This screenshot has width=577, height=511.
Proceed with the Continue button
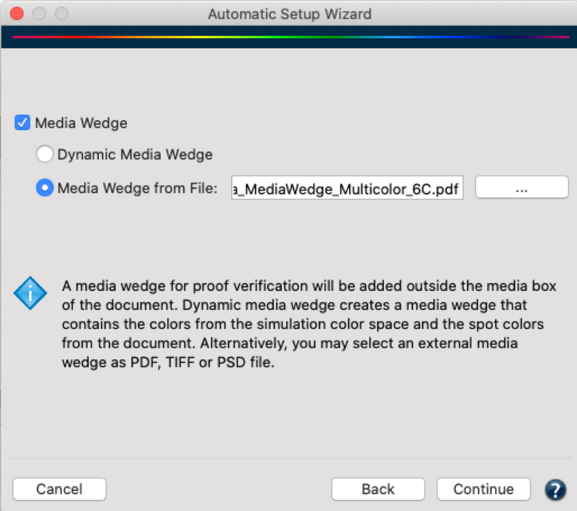pyautogui.click(x=483, y=489)
